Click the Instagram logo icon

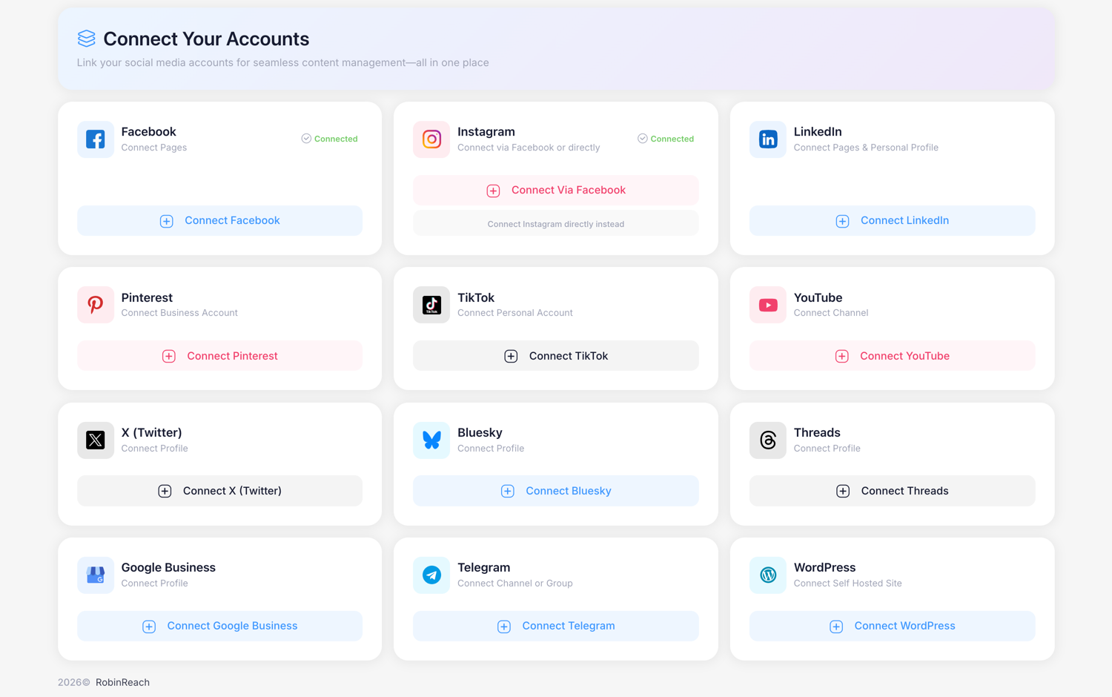(x=431, y=139)
